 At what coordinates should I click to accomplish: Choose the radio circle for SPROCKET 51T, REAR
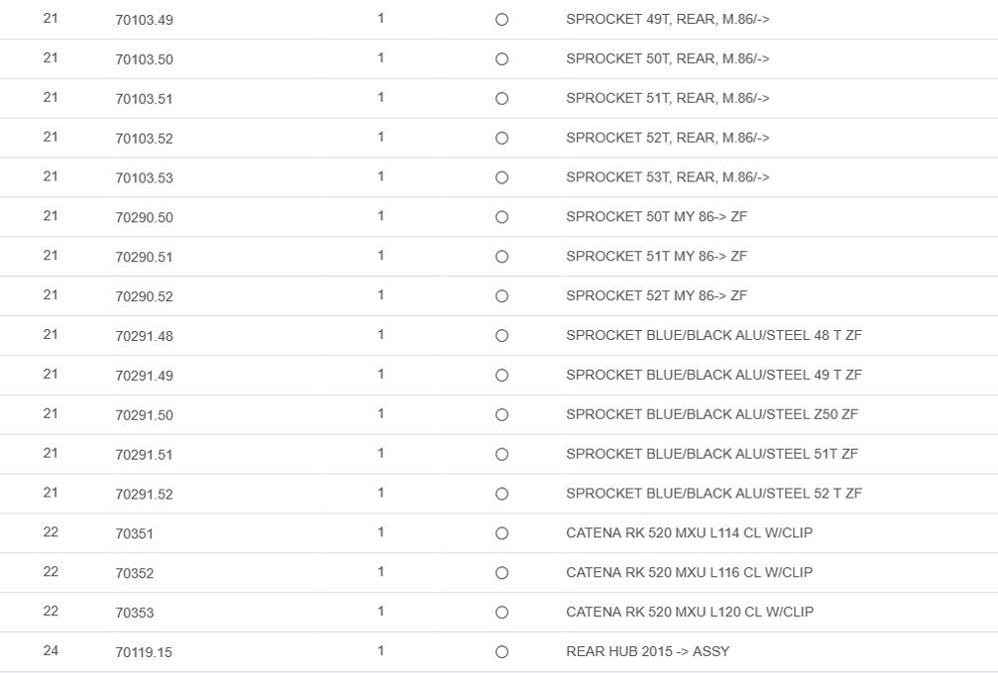[x=502, y=99]
